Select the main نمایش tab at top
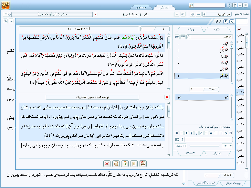Screen dimensions: 251x188 click(164, 8)
